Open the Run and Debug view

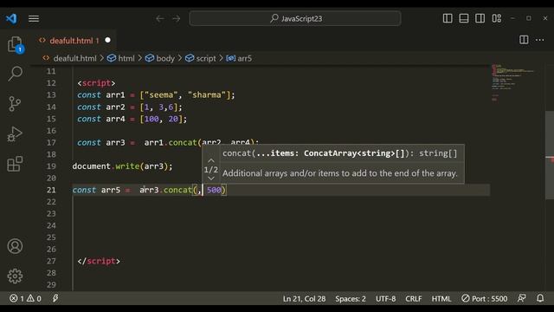(15, 134)
